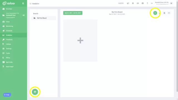Open announcements megaphone icon
178x100 pixels.
pos(128,3)
